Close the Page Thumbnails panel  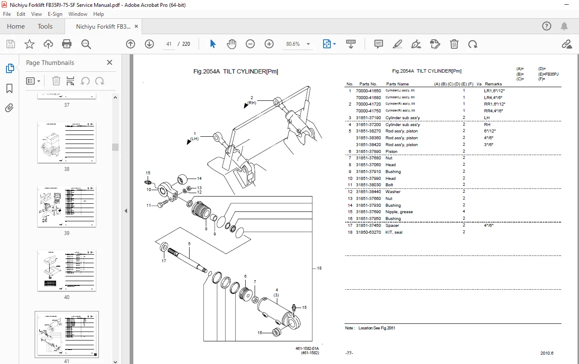[x=110, y=62]
